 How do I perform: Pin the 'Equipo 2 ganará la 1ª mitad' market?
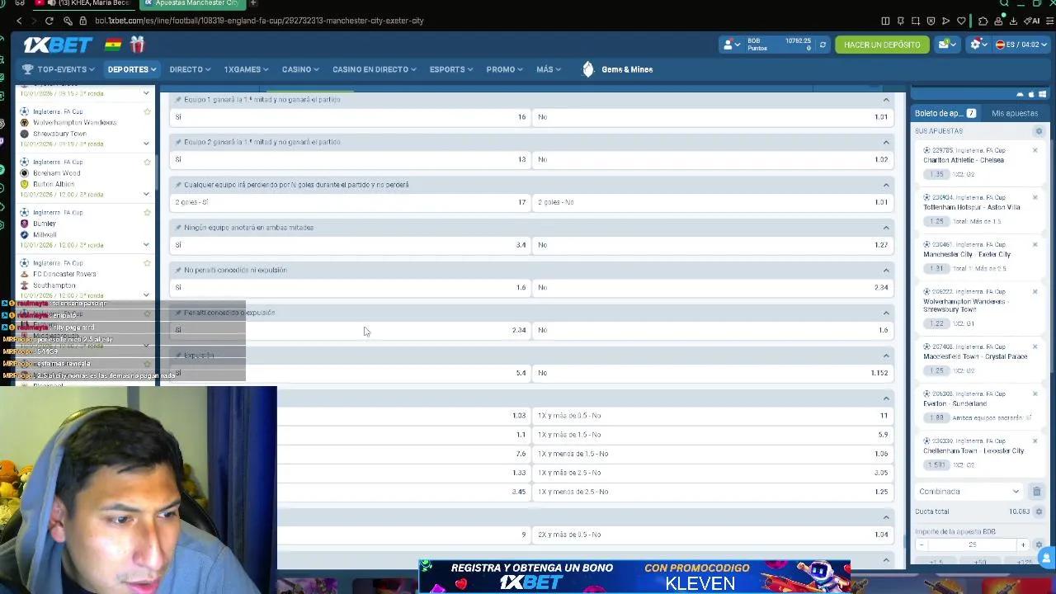[177, 142]
